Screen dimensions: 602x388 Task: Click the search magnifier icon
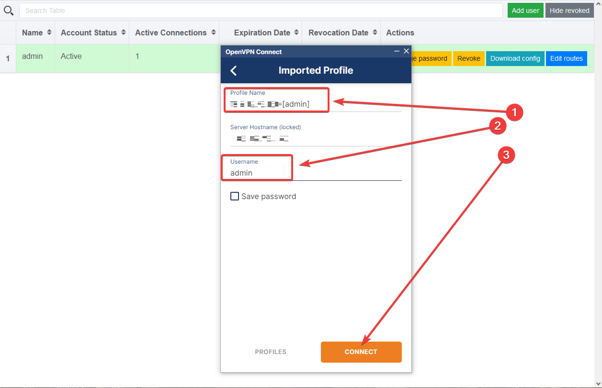click(x=9, y=10)
